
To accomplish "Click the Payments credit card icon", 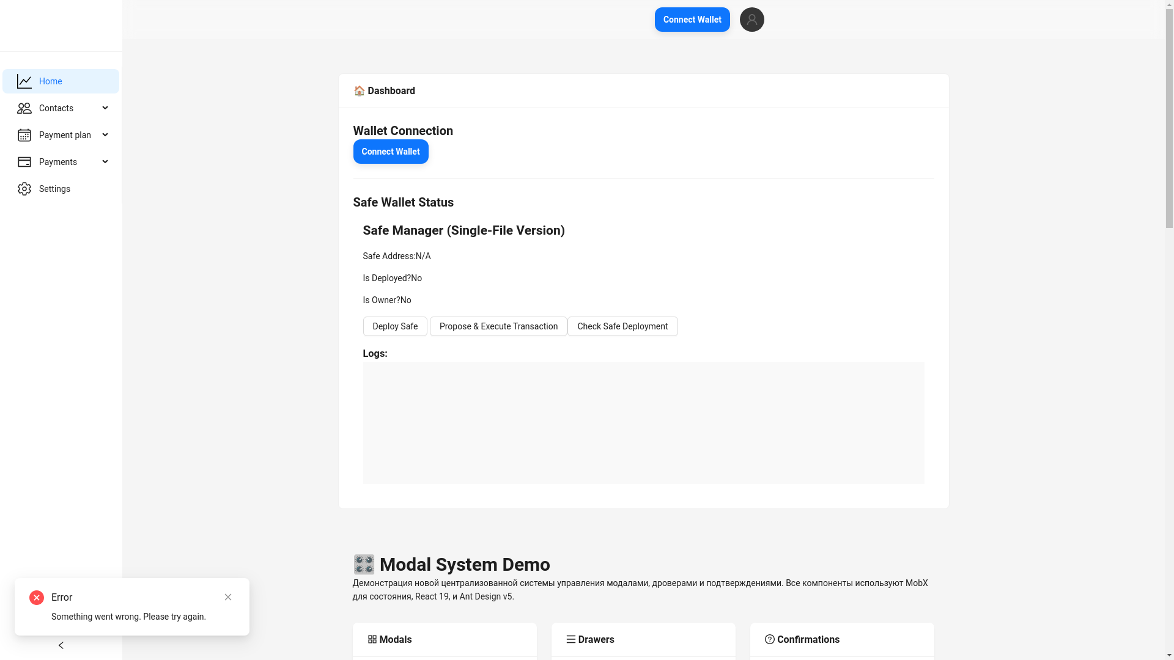I will [x=24, y=162].
